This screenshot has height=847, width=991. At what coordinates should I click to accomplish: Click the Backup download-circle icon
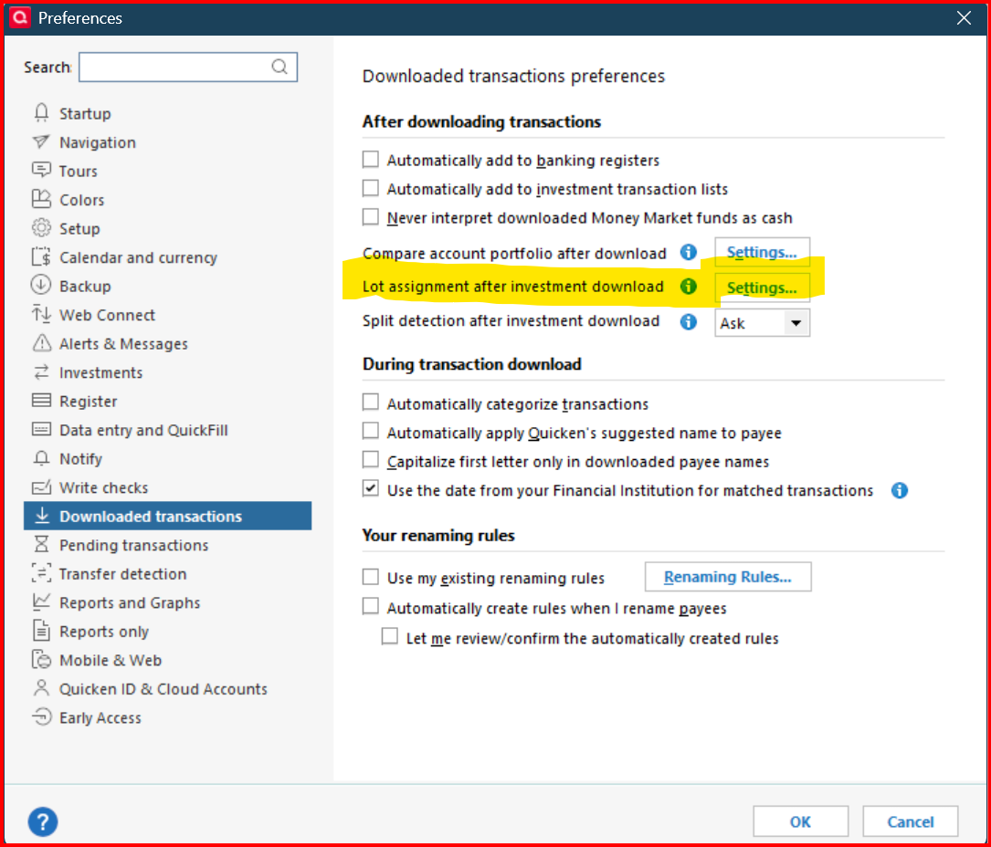[x=41, y=285]
